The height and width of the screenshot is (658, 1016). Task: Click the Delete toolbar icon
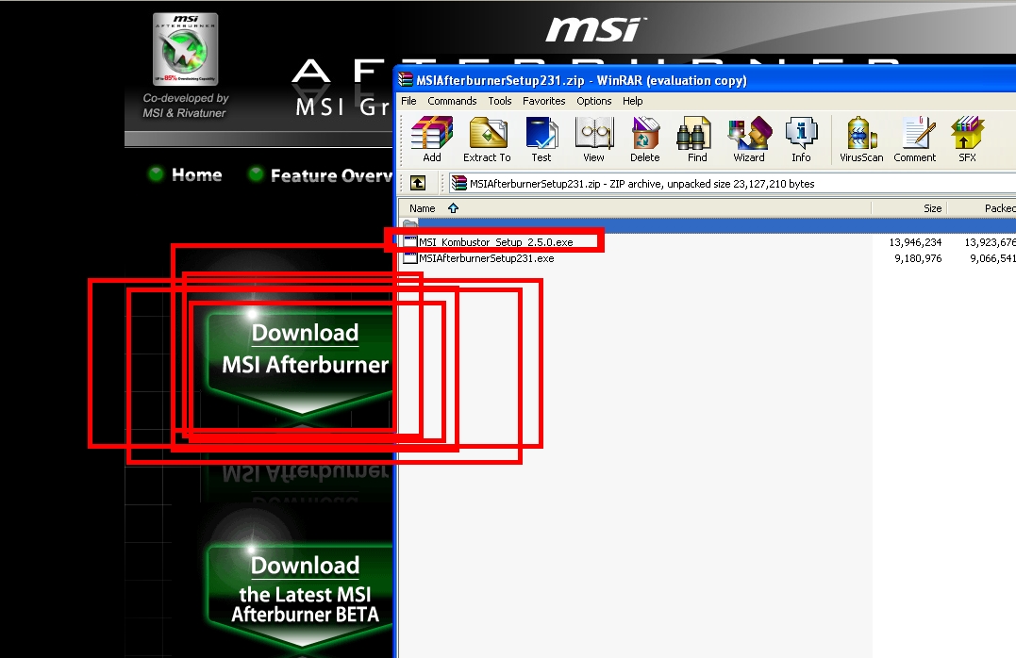(x=645, y=140)
